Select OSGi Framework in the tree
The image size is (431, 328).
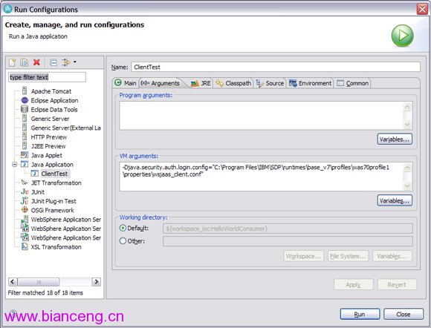point(52,210)
